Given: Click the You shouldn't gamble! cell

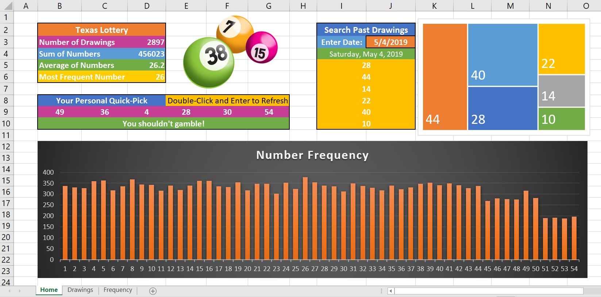Looking at the screenshot, I should [x=163, y=123].
